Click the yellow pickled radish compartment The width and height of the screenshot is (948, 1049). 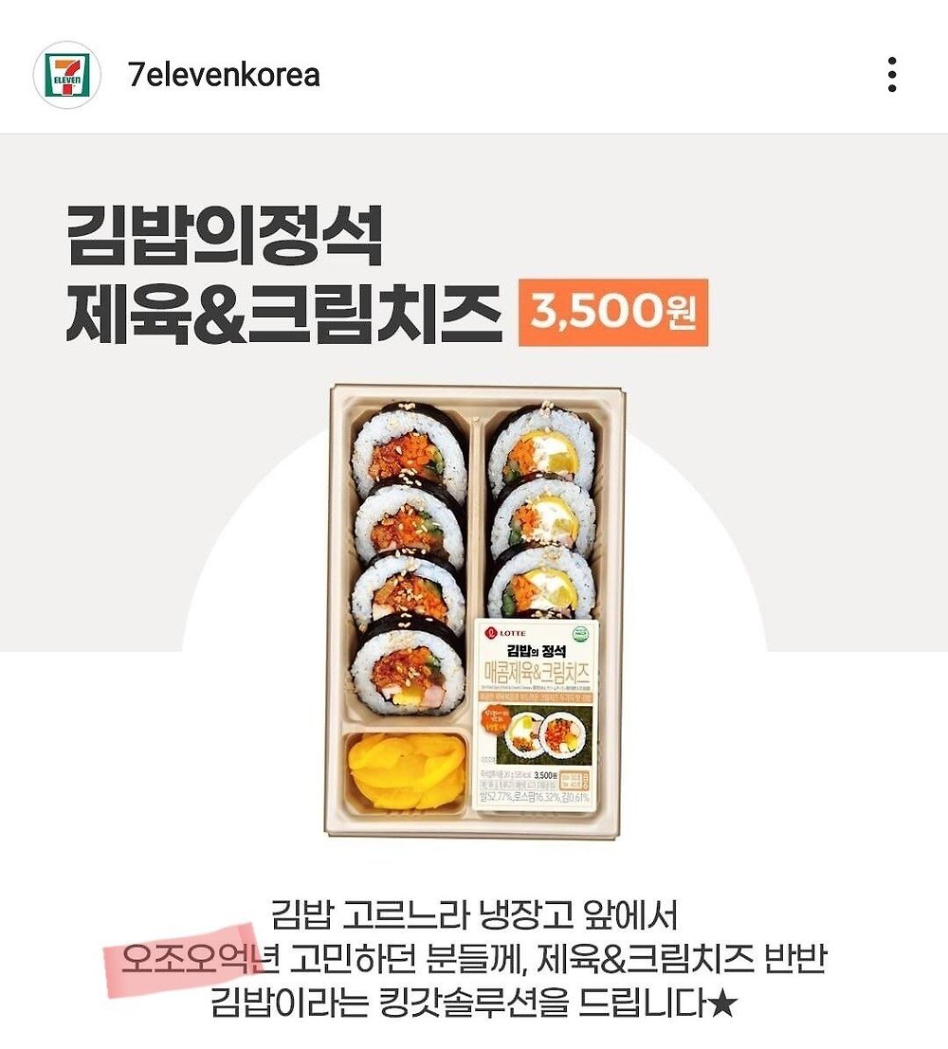(406, 770)
